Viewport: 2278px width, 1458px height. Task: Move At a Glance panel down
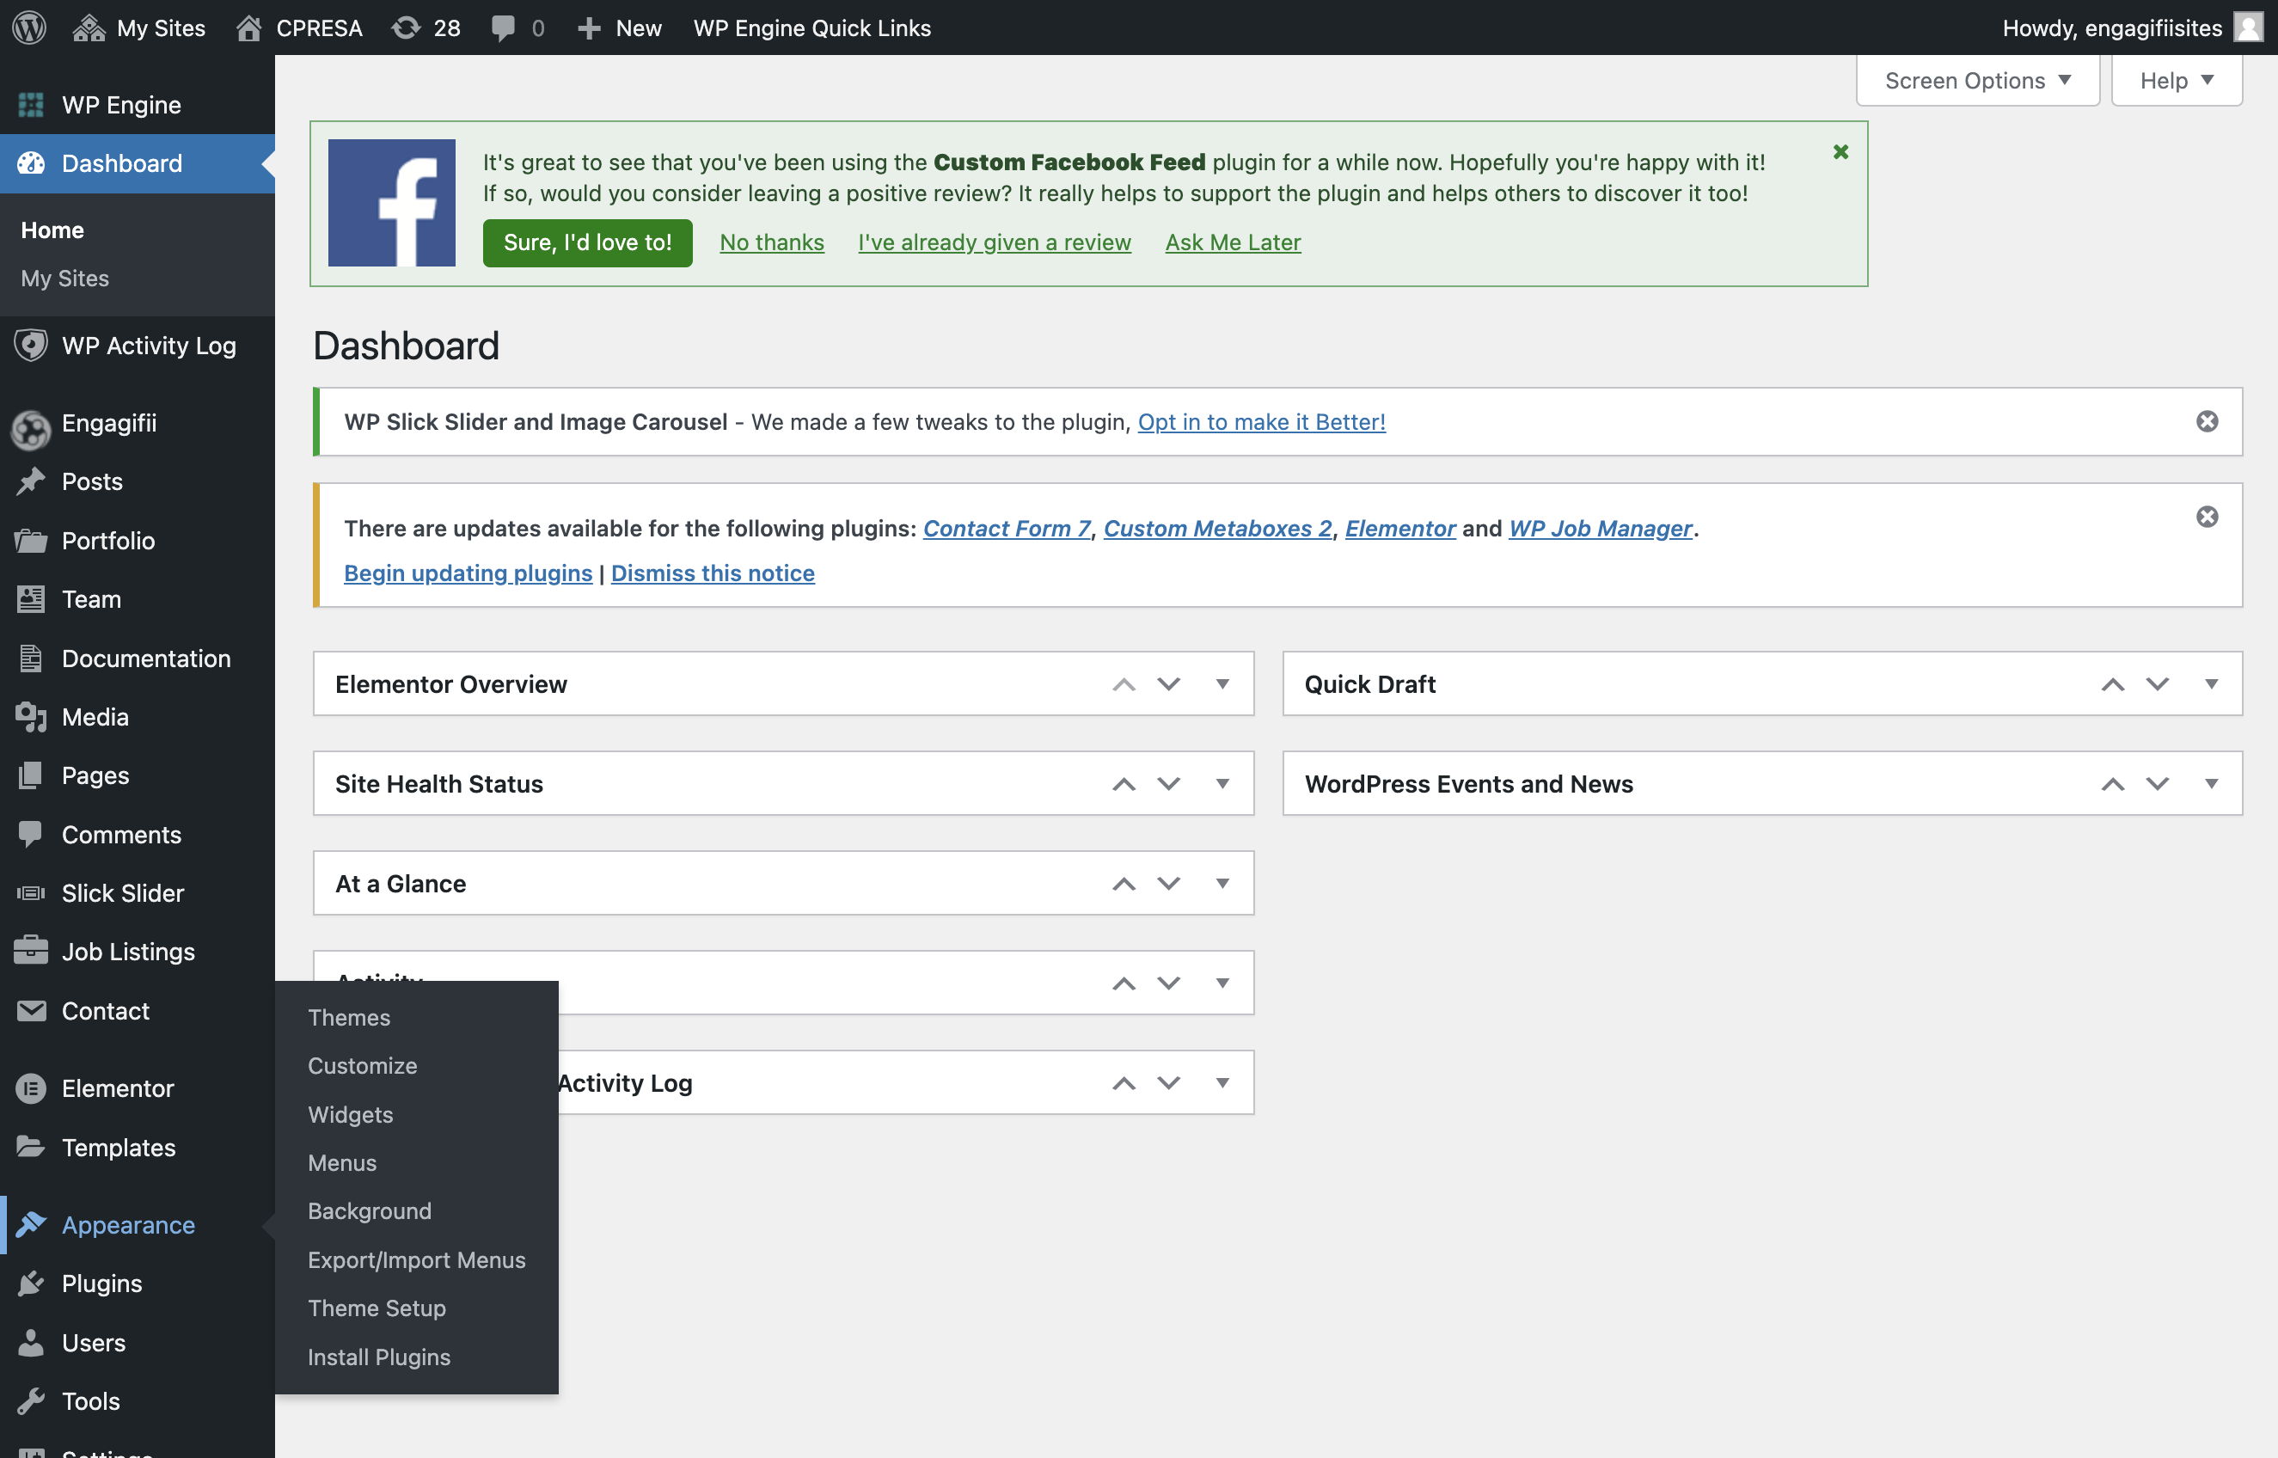pyautogui.click(x=1169, y=884)
